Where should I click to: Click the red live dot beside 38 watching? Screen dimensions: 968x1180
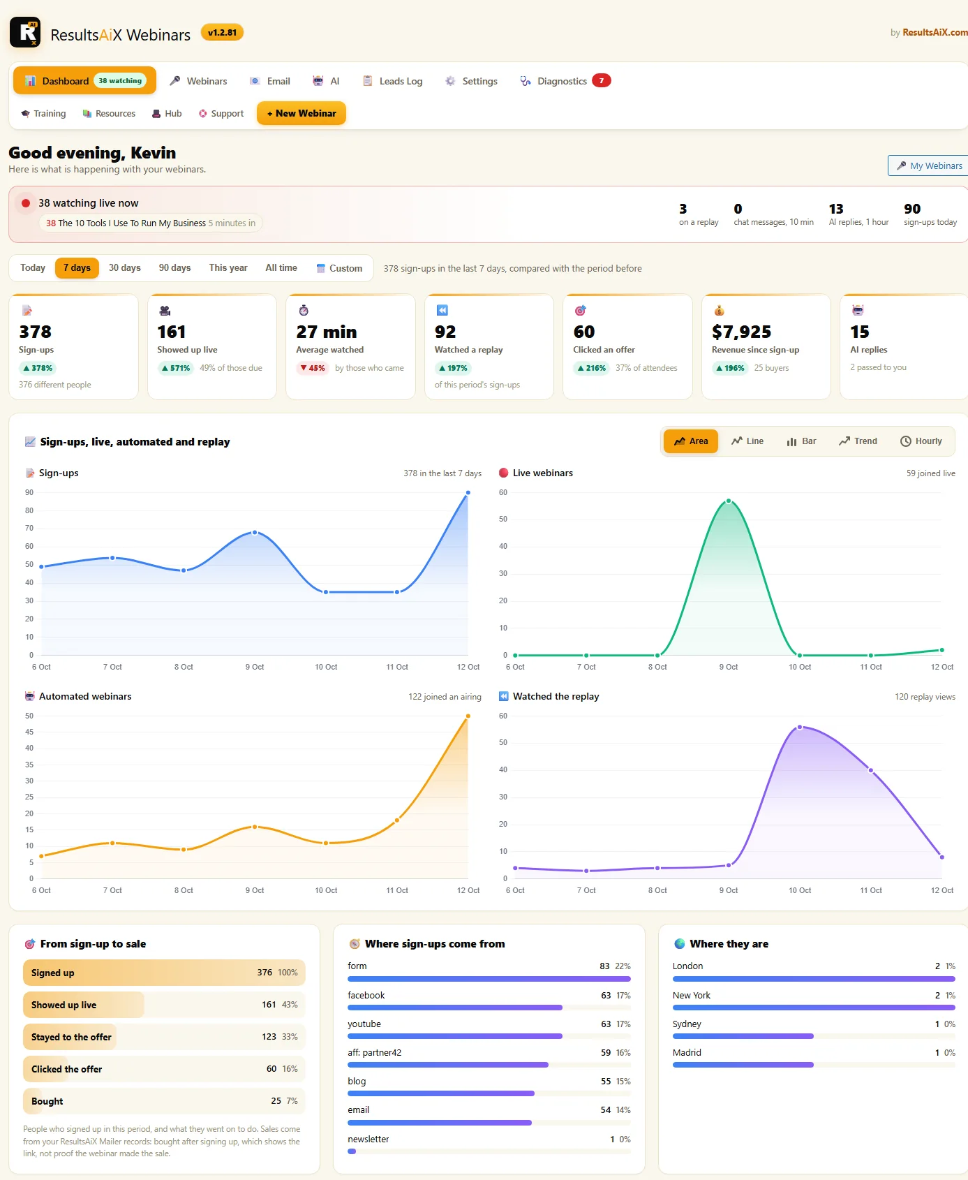26,203
